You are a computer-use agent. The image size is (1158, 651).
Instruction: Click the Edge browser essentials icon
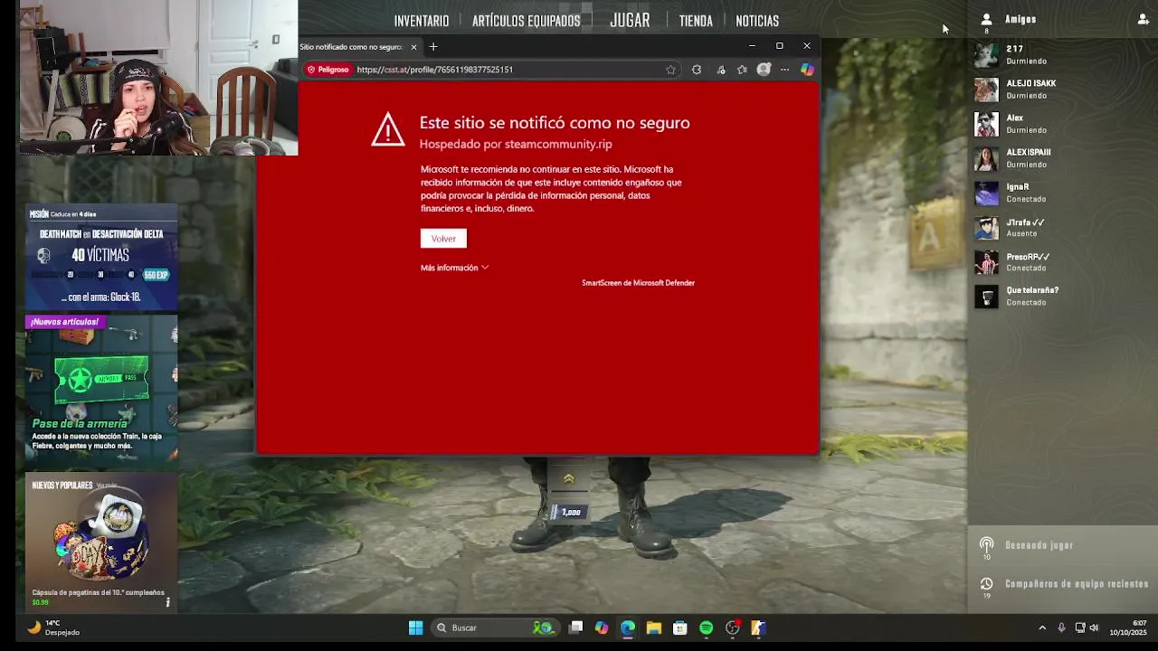[x=720, y=70]
